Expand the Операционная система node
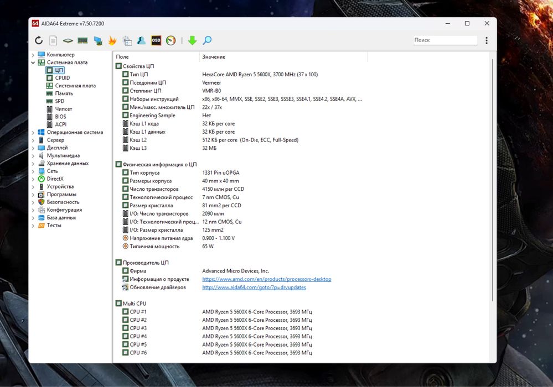This screenshot has width=553, height=387. coord(33,132)
